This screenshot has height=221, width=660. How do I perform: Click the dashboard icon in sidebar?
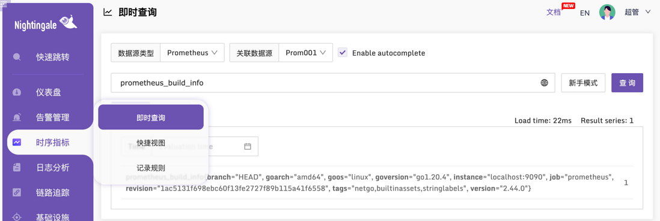[x=17, y=92]
